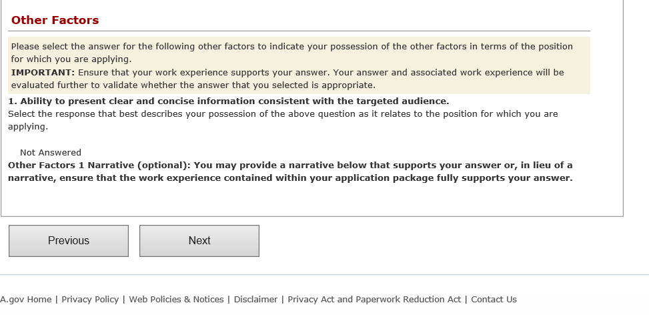Click the Not Answered response text

51,153
